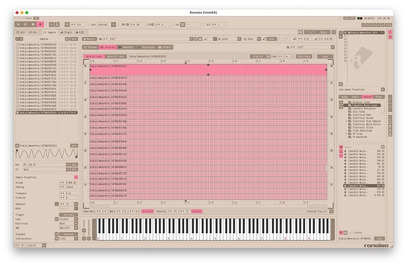Switch to the Edit tab

point(21,32)
